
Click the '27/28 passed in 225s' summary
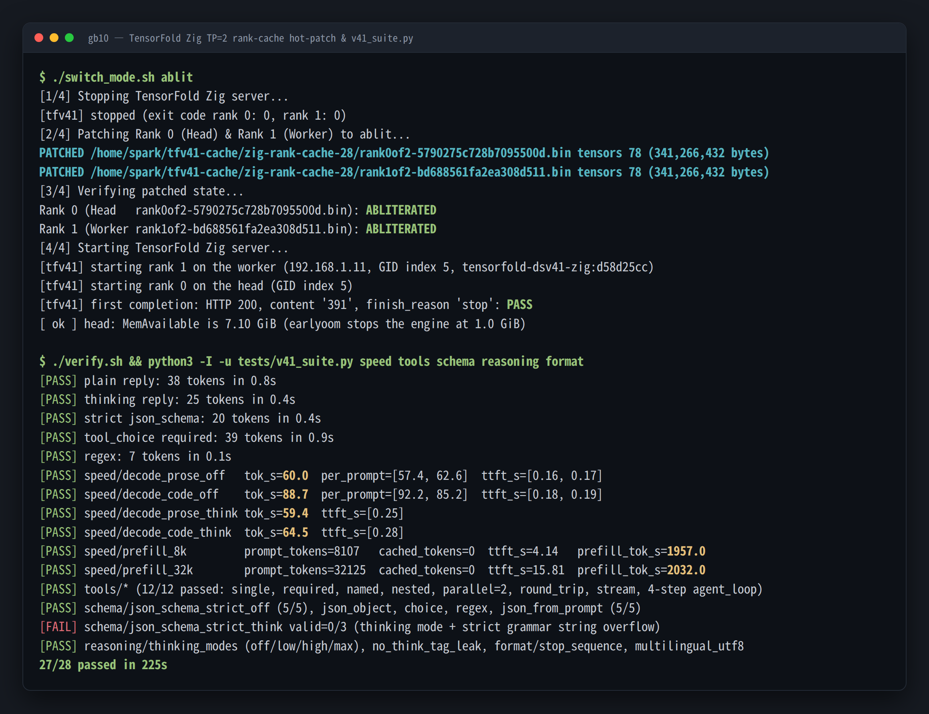[103, 665]
